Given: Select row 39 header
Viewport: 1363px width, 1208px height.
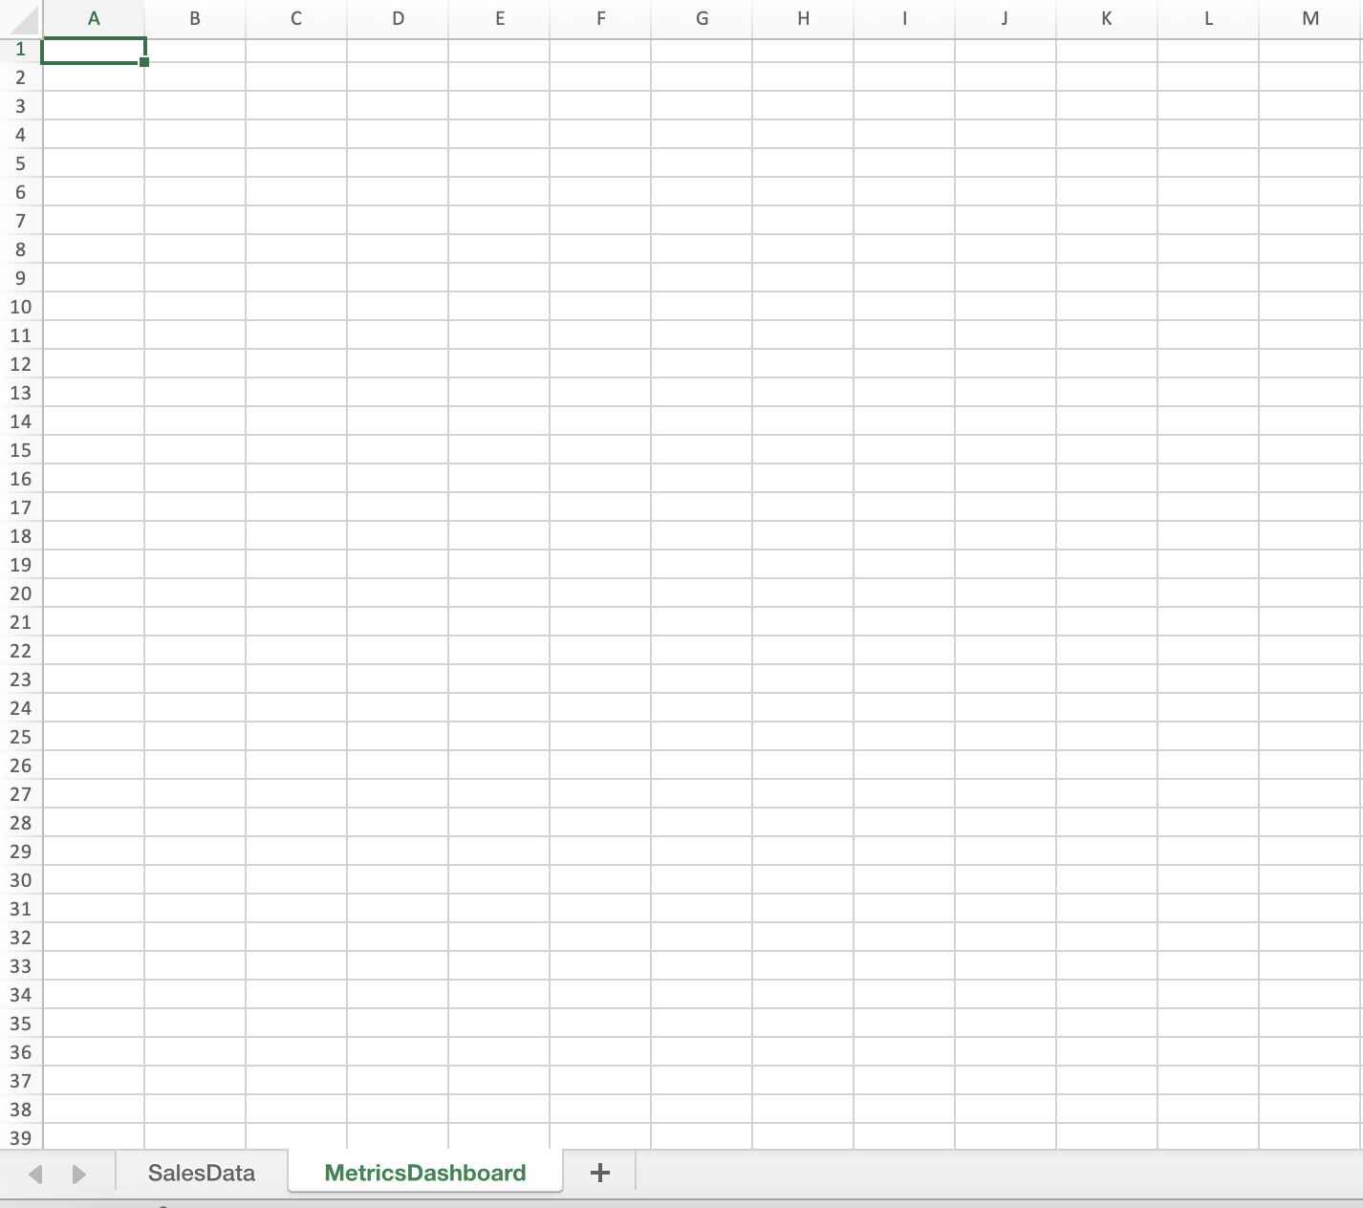Looking at the screenshot, I should (20, 1138).
